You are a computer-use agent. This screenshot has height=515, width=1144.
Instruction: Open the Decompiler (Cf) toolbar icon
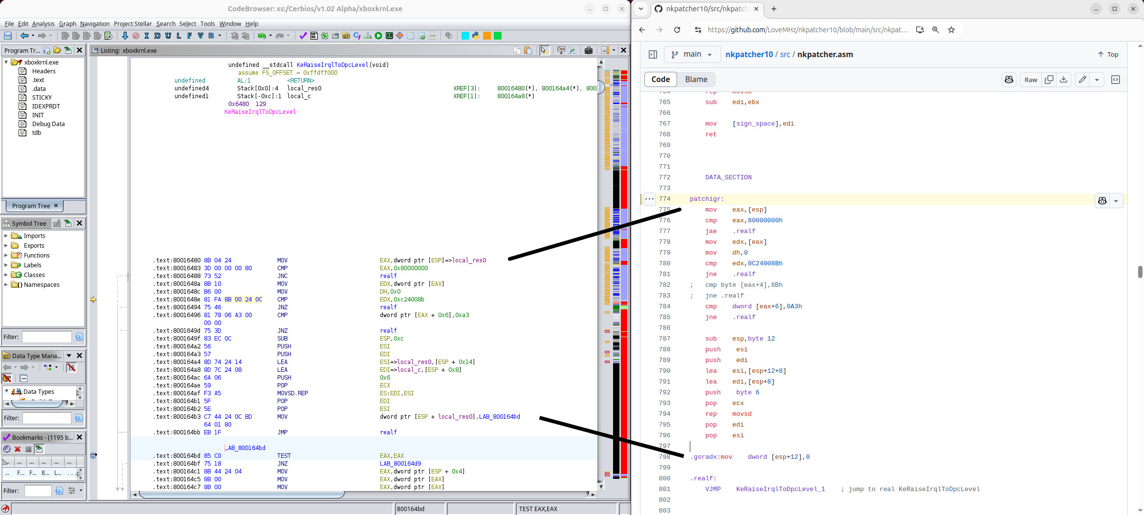[x=357, y=36]
